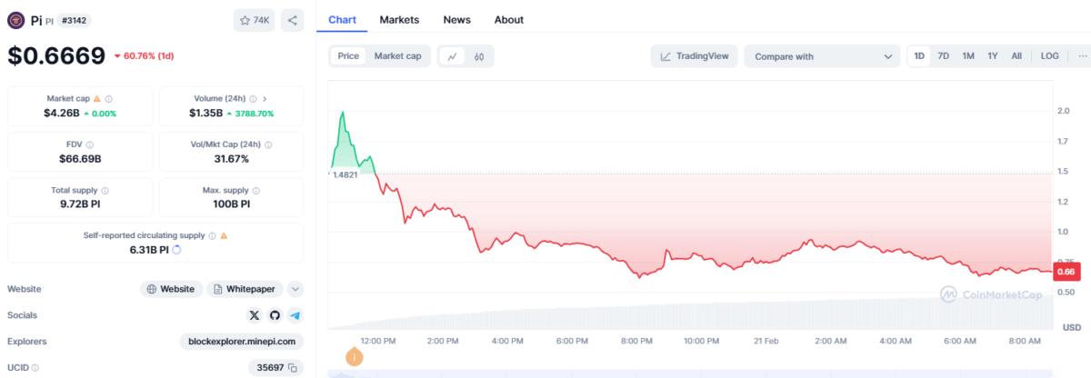Switch to line chart icon

452,56
